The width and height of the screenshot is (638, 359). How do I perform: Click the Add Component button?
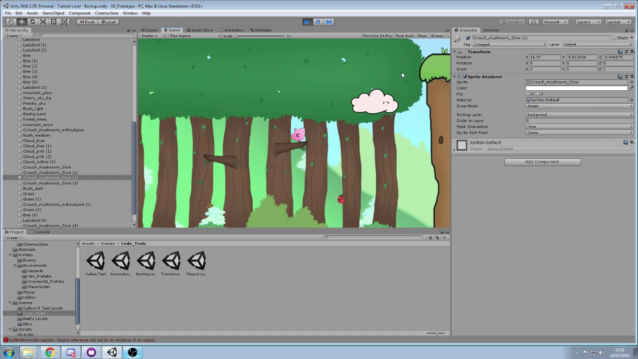click(x=542, y=162)
